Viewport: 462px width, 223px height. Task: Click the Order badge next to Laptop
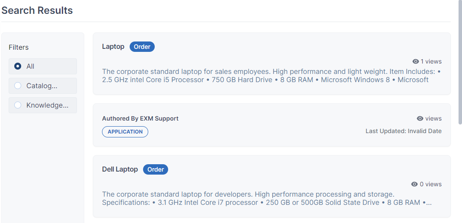tap(142, 47)
